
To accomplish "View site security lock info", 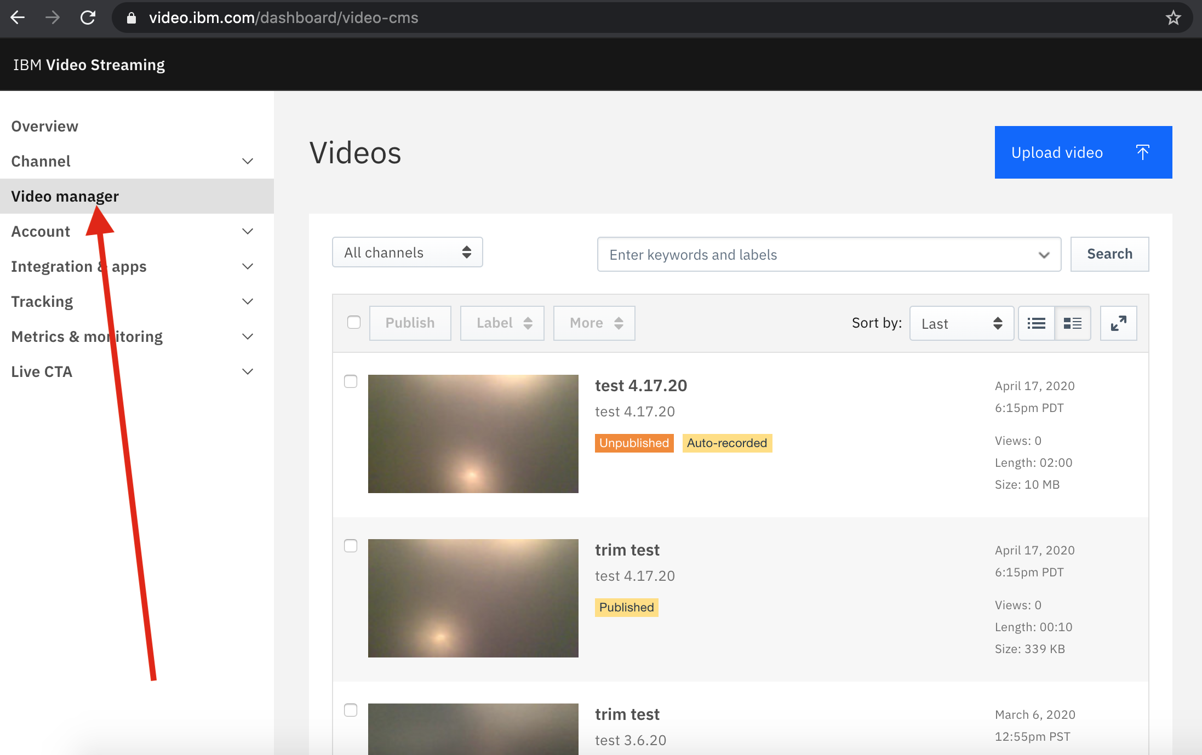I will coord(131,18).
